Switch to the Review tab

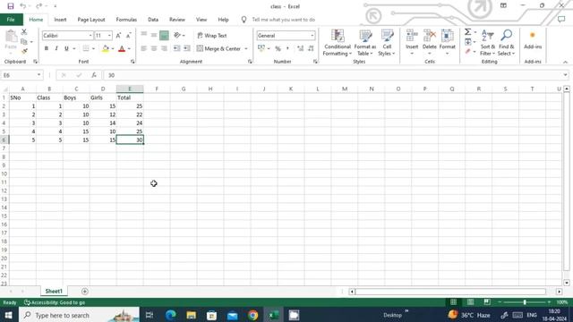click(177, 20)
